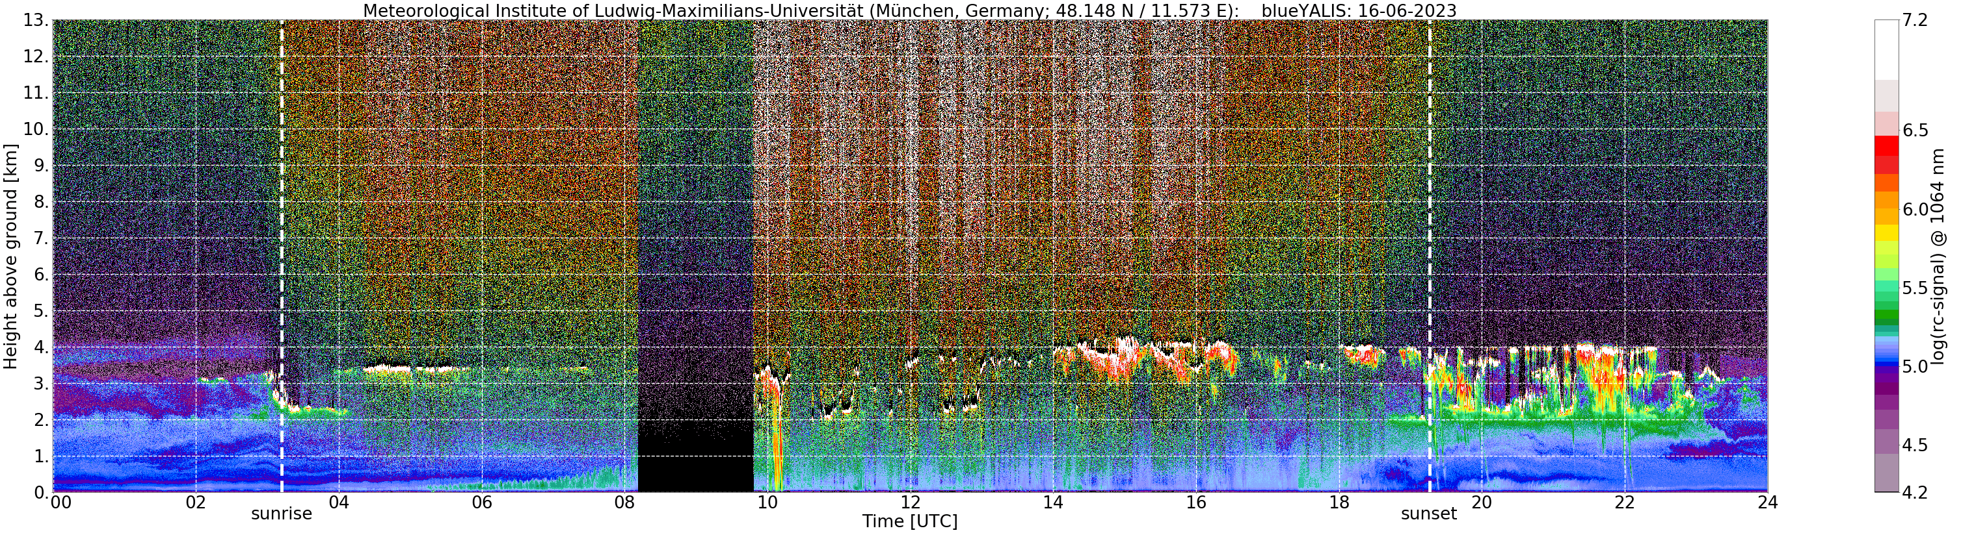1961x535 pixels.
Task: Click the bright red segment of the colorbar
Action: tap(1886, 146)
